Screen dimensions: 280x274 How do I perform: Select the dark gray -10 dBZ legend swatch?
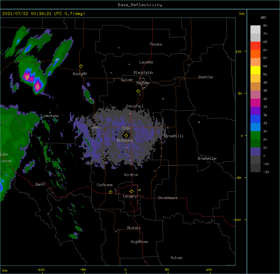(255, 168)
